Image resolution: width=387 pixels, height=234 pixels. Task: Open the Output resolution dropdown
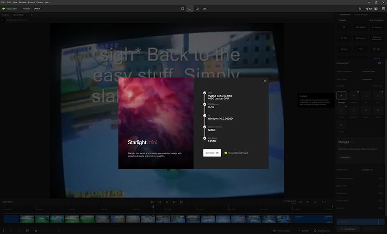pyautogui.click(x=371, y=71)
